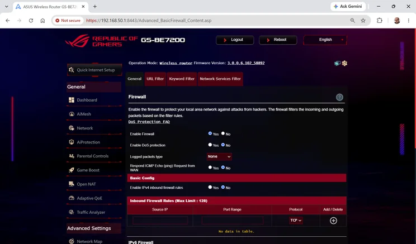
Task: Switch to the URL Filter tab
Action: click(155, 79)
